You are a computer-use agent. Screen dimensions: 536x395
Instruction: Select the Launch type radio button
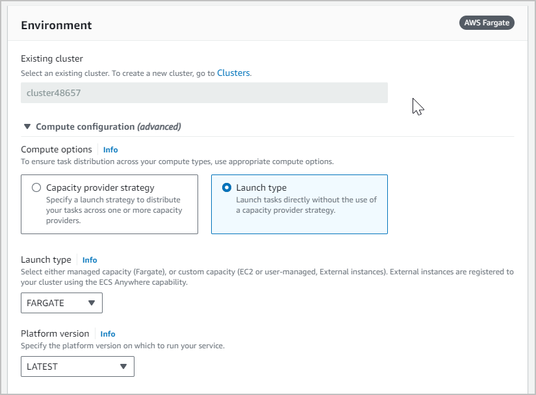click(x=227, y=187)
